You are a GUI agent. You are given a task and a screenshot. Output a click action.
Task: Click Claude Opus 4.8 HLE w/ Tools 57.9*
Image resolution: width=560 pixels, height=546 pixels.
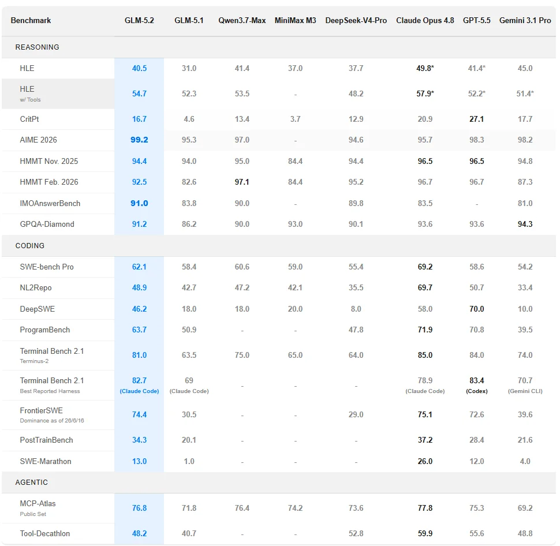[425, 94]
